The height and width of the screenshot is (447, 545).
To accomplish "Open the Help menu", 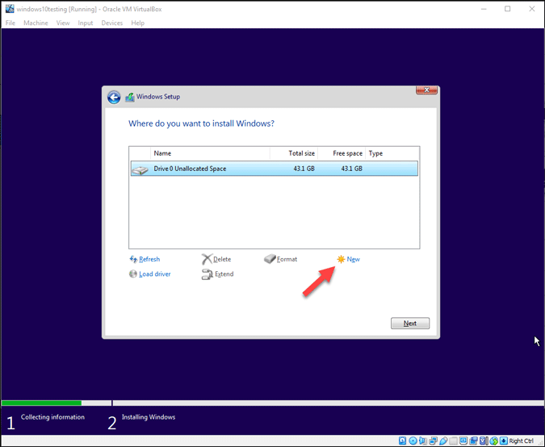I will pos(138,23).
